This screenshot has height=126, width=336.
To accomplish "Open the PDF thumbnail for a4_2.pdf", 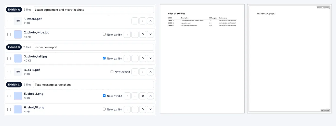I will coord(18,72).
